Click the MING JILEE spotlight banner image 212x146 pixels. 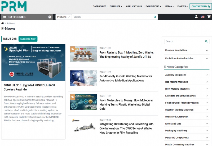[x=33, y=62]
